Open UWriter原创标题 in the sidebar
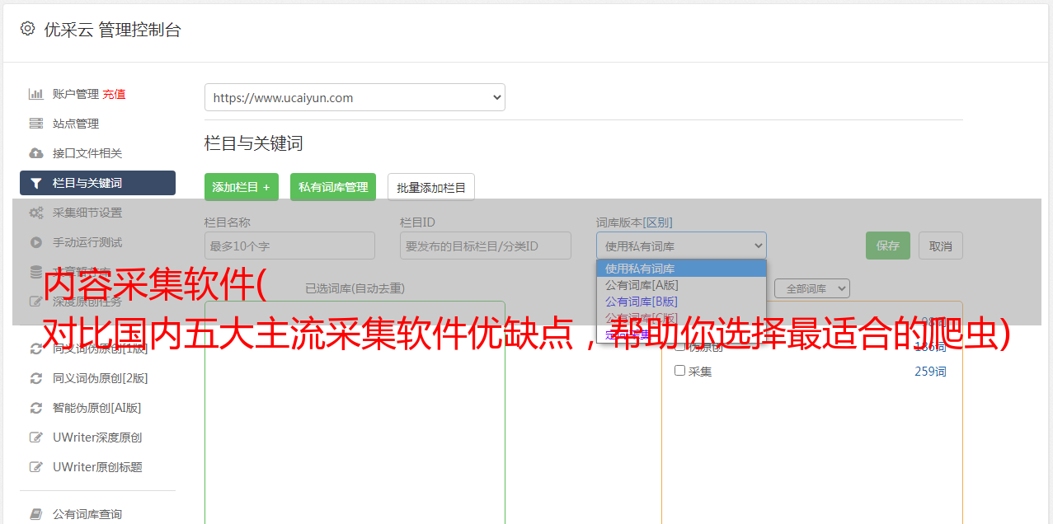The image size is (1053, 524). click(97, 467)
